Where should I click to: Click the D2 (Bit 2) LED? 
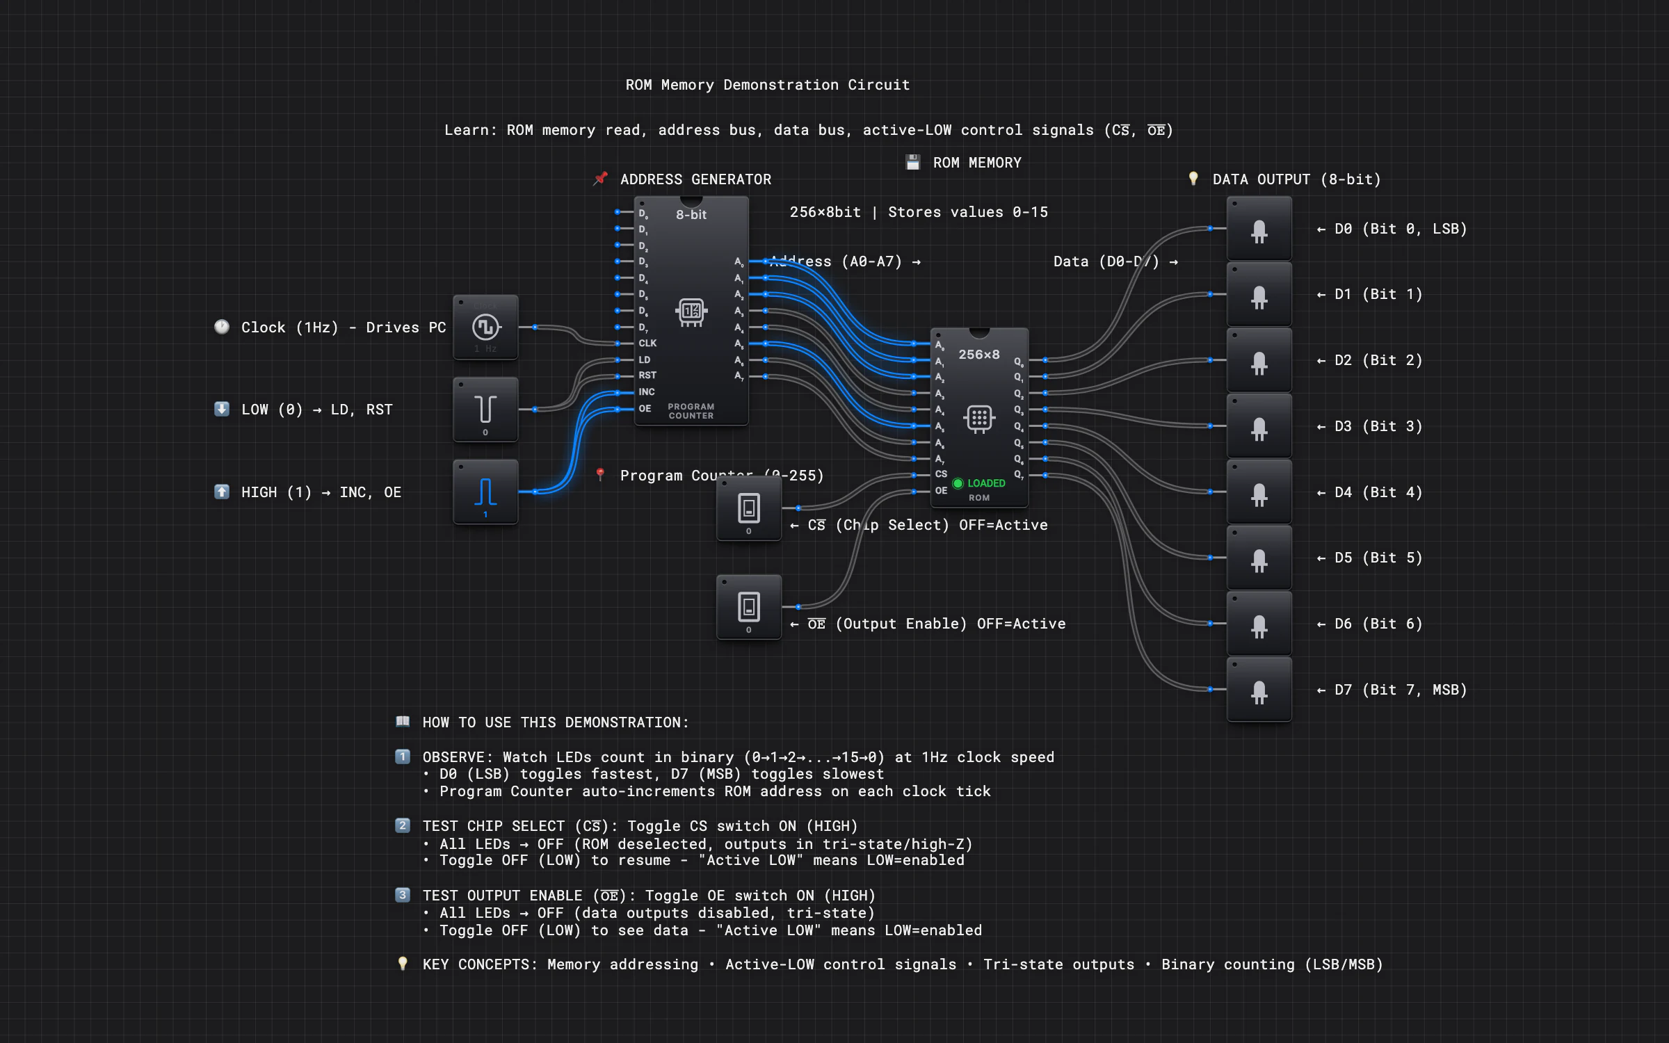pos(1259,360)
